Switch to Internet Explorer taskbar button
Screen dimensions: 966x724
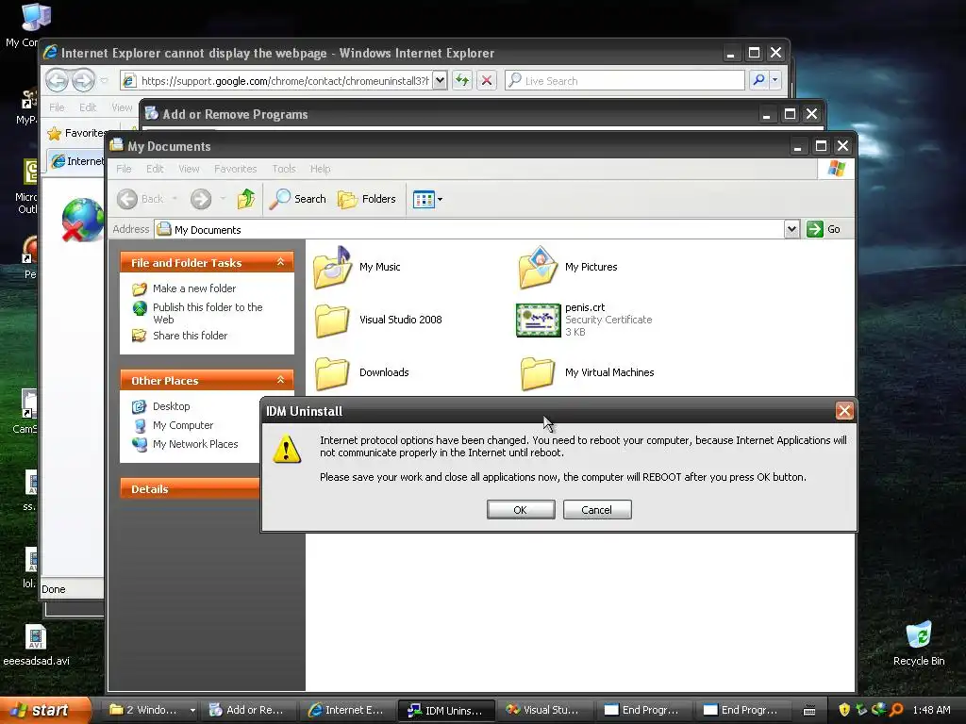[347, 710]
